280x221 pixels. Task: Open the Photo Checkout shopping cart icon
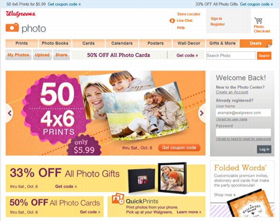[259, 21]
